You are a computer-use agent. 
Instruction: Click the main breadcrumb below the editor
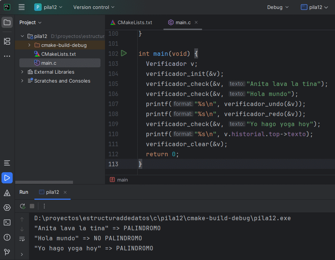click(x=122, y=180)
